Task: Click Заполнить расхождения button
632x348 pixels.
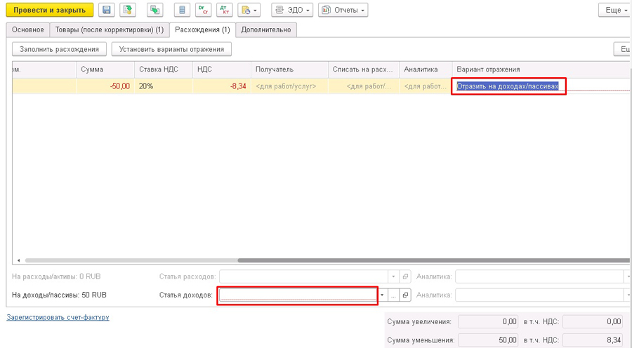Action: click(60, 49)
